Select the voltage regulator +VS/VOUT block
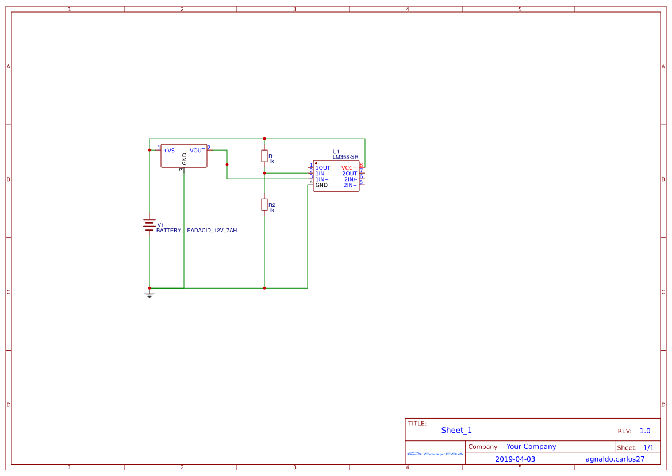The width and height of the screenshot is (672, 476). pyautogui.click(x=184, y=156)
